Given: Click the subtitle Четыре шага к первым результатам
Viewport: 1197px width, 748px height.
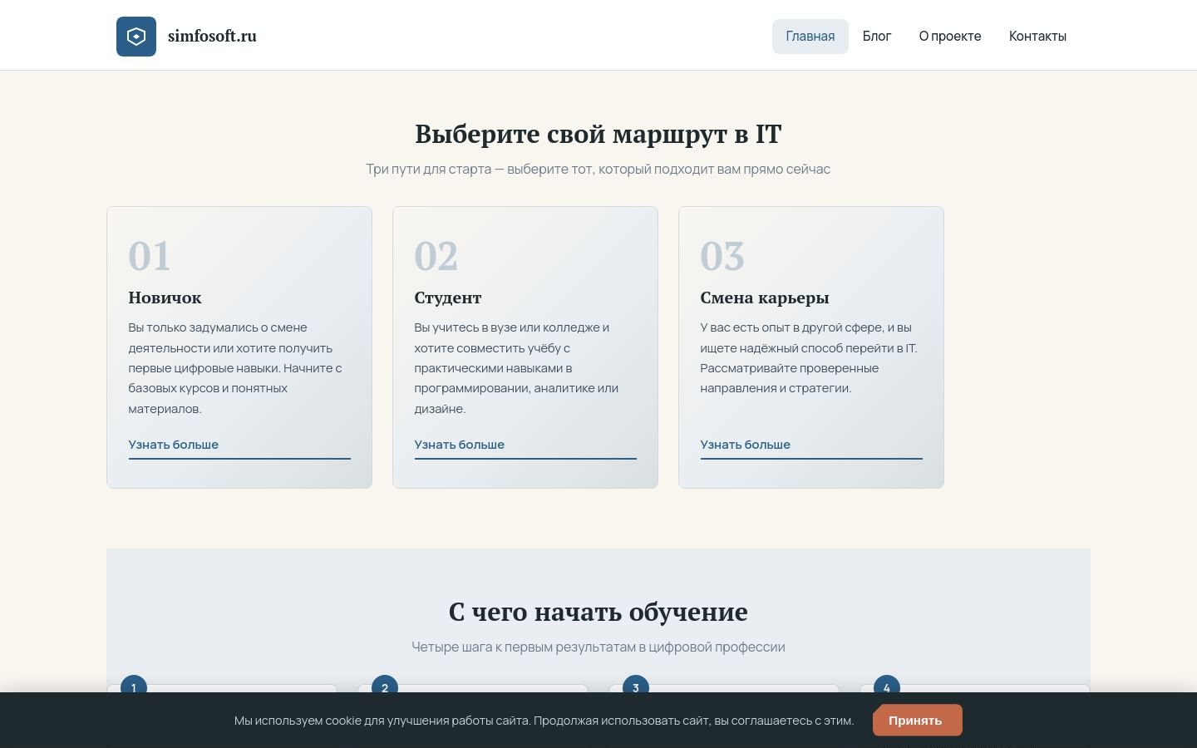Looking at the screenshot, I should (x=598, y=647).
